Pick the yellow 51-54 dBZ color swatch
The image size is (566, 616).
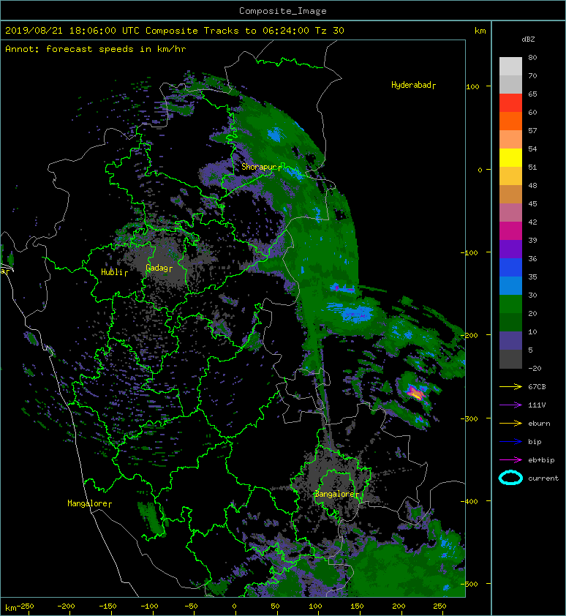click(510, 158)
